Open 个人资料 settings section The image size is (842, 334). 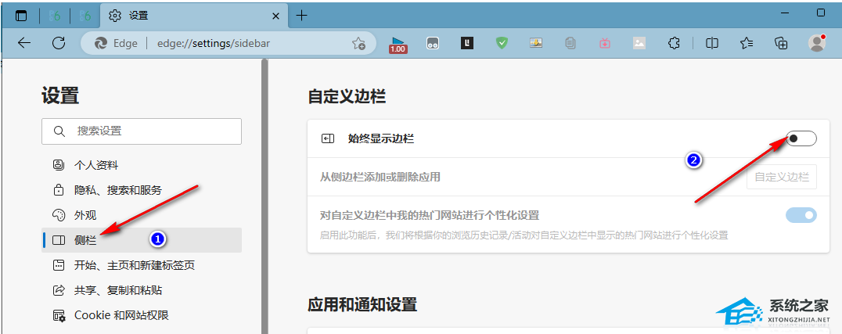tap(96, 165)
